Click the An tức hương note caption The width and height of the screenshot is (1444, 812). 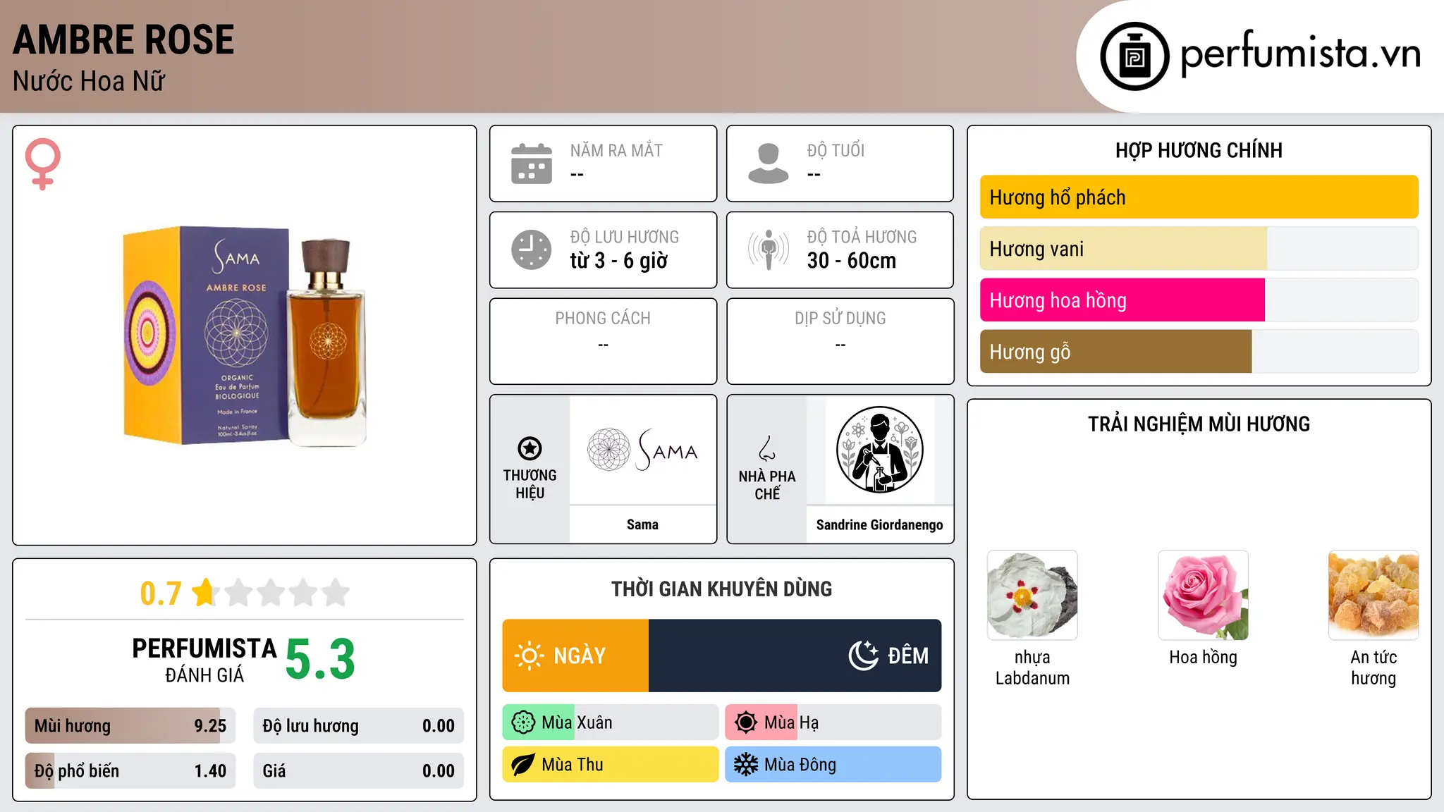coord(1373,668)
